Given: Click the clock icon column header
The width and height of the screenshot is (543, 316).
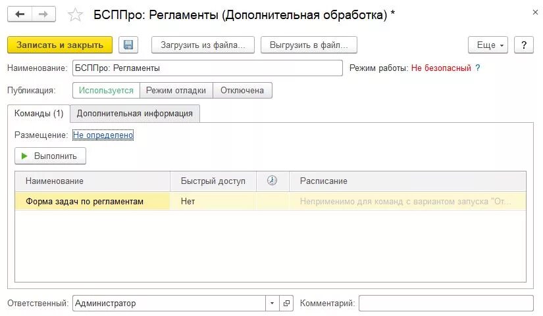Looking at the screenshot, I should coord(272,181).
